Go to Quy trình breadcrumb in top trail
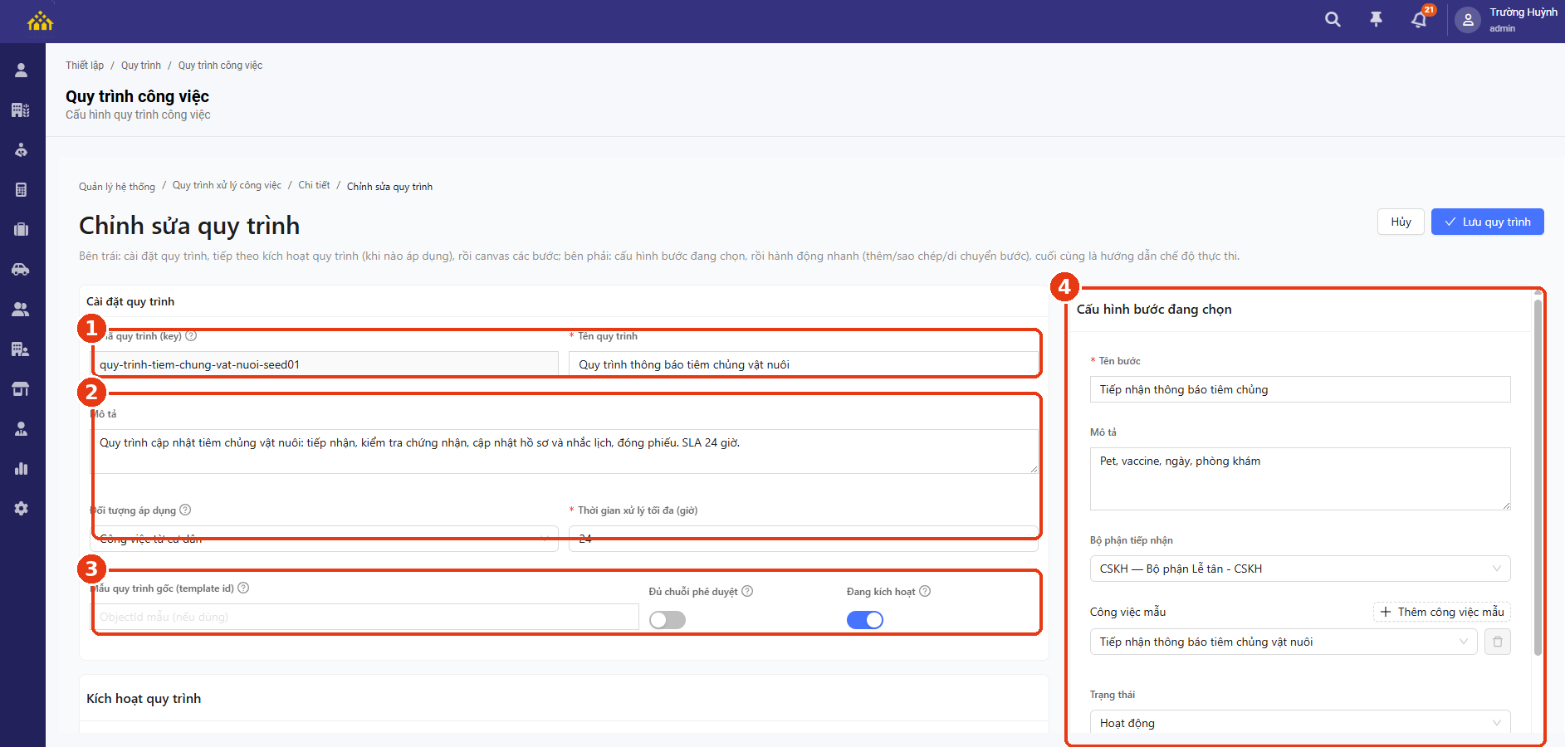The image size is (1565, 747). [x=141, y=66]
